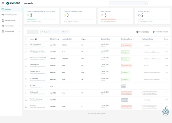Open Actions Review in the sidebar

11,20
